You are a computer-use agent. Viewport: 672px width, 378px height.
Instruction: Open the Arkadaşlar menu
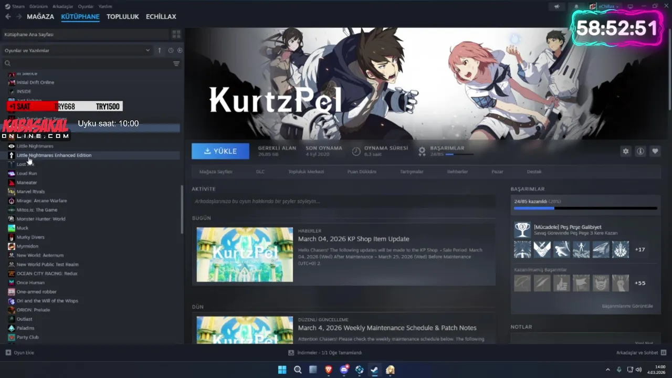click(x=63, y=6)
